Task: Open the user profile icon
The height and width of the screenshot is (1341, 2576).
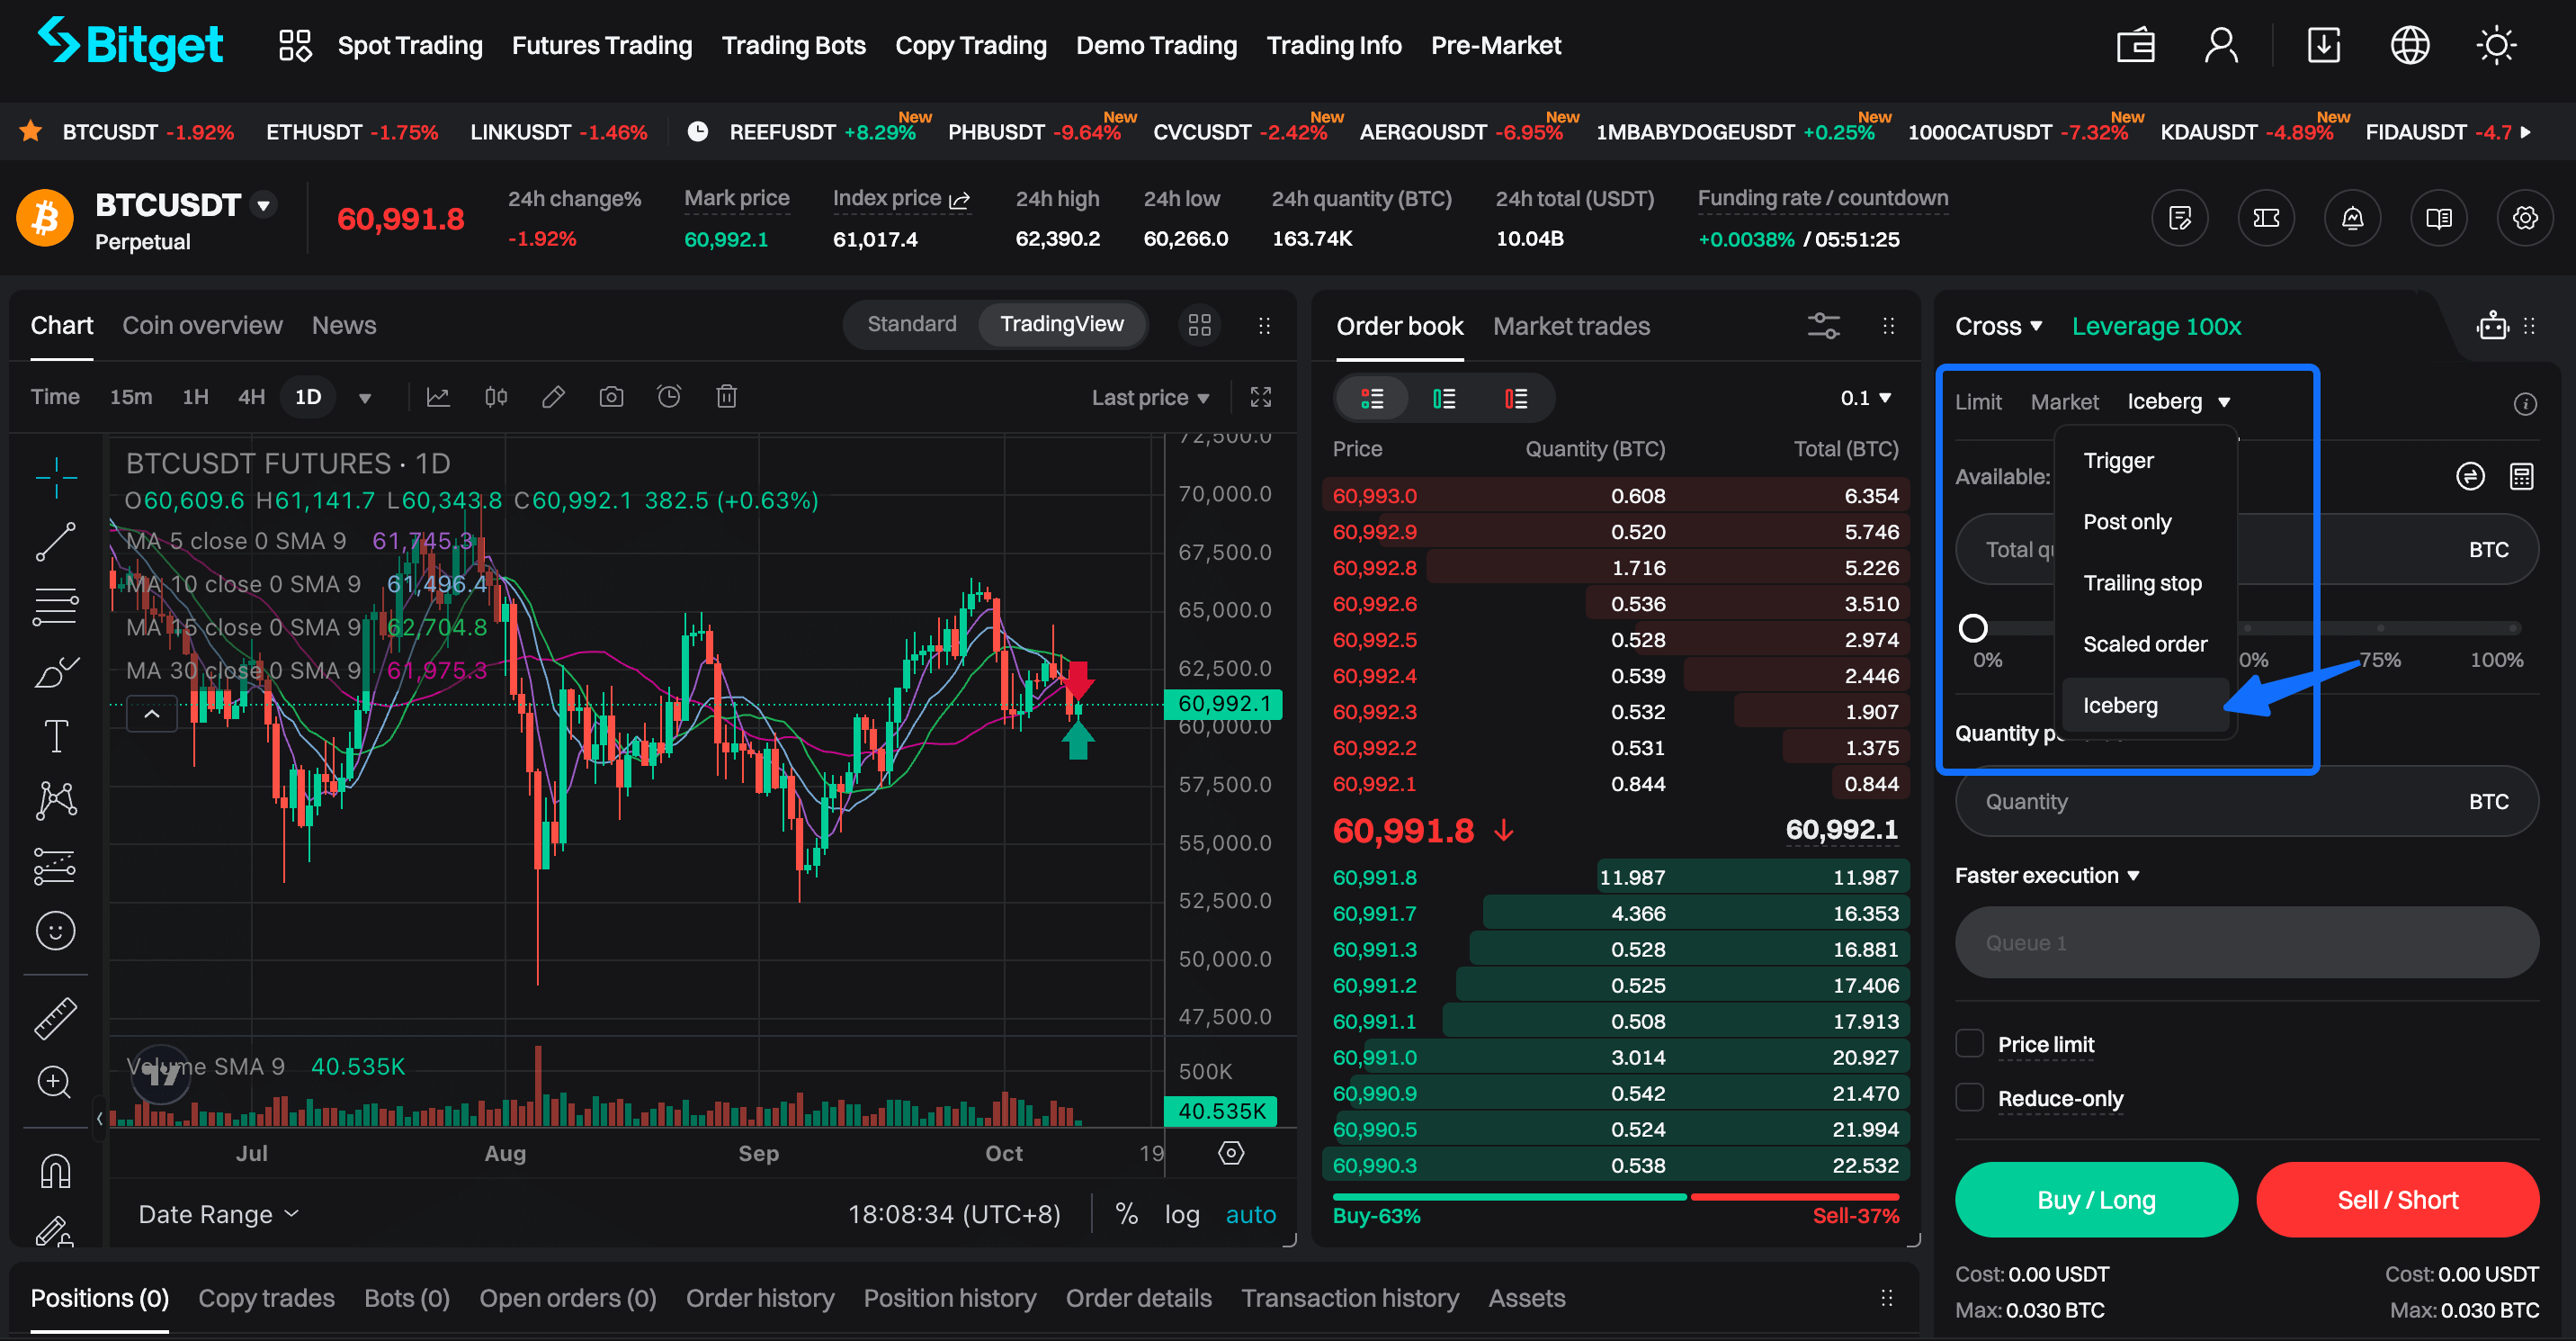Action: pos(2221,45)
